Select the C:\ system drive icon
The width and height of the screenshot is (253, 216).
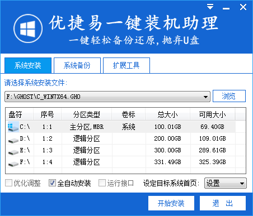click(13, 127)
